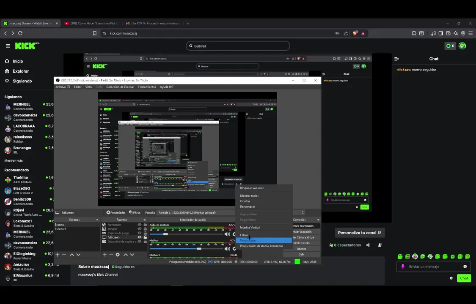Viewport: 476px width, 304px height.
Task: Select Bloquear volumen in context menu
Action: point(252,188)
